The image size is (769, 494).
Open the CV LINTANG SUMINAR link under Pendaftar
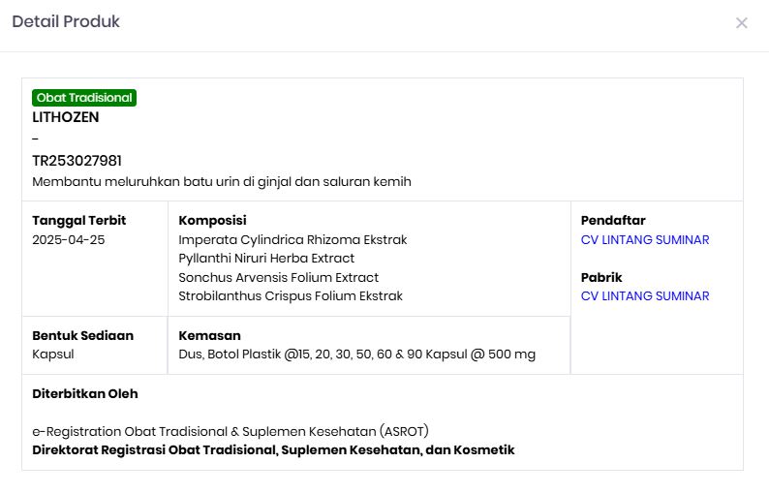645,239
